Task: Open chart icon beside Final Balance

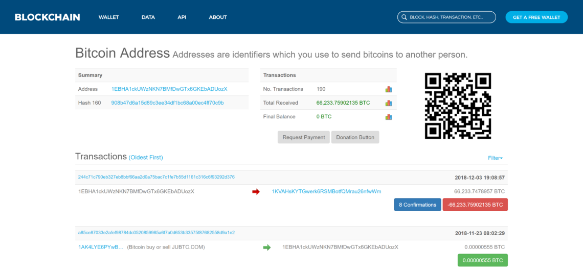Action: [x=389, y=117]
